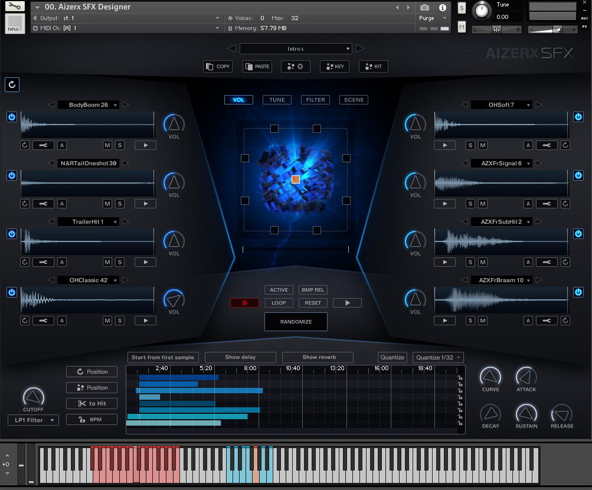
Task: Click the reset arrow icon top left
Action: [12, 84]
